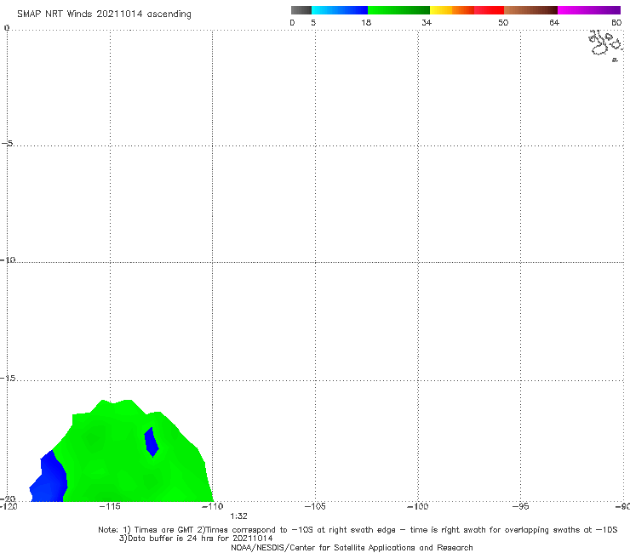Click the color scale label '64'
630x553 pixels.
pos(554,22)
